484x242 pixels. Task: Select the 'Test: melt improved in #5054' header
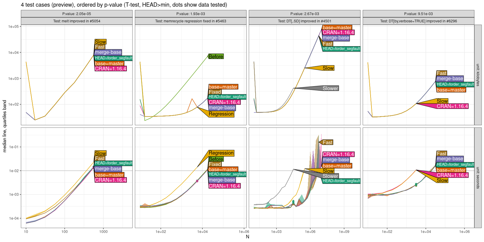[77, 21]
